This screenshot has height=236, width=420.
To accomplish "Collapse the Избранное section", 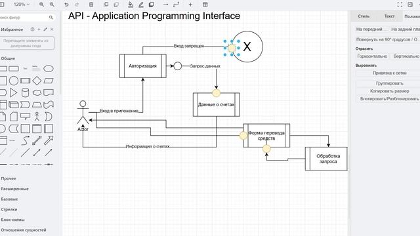I will (12, 29).
